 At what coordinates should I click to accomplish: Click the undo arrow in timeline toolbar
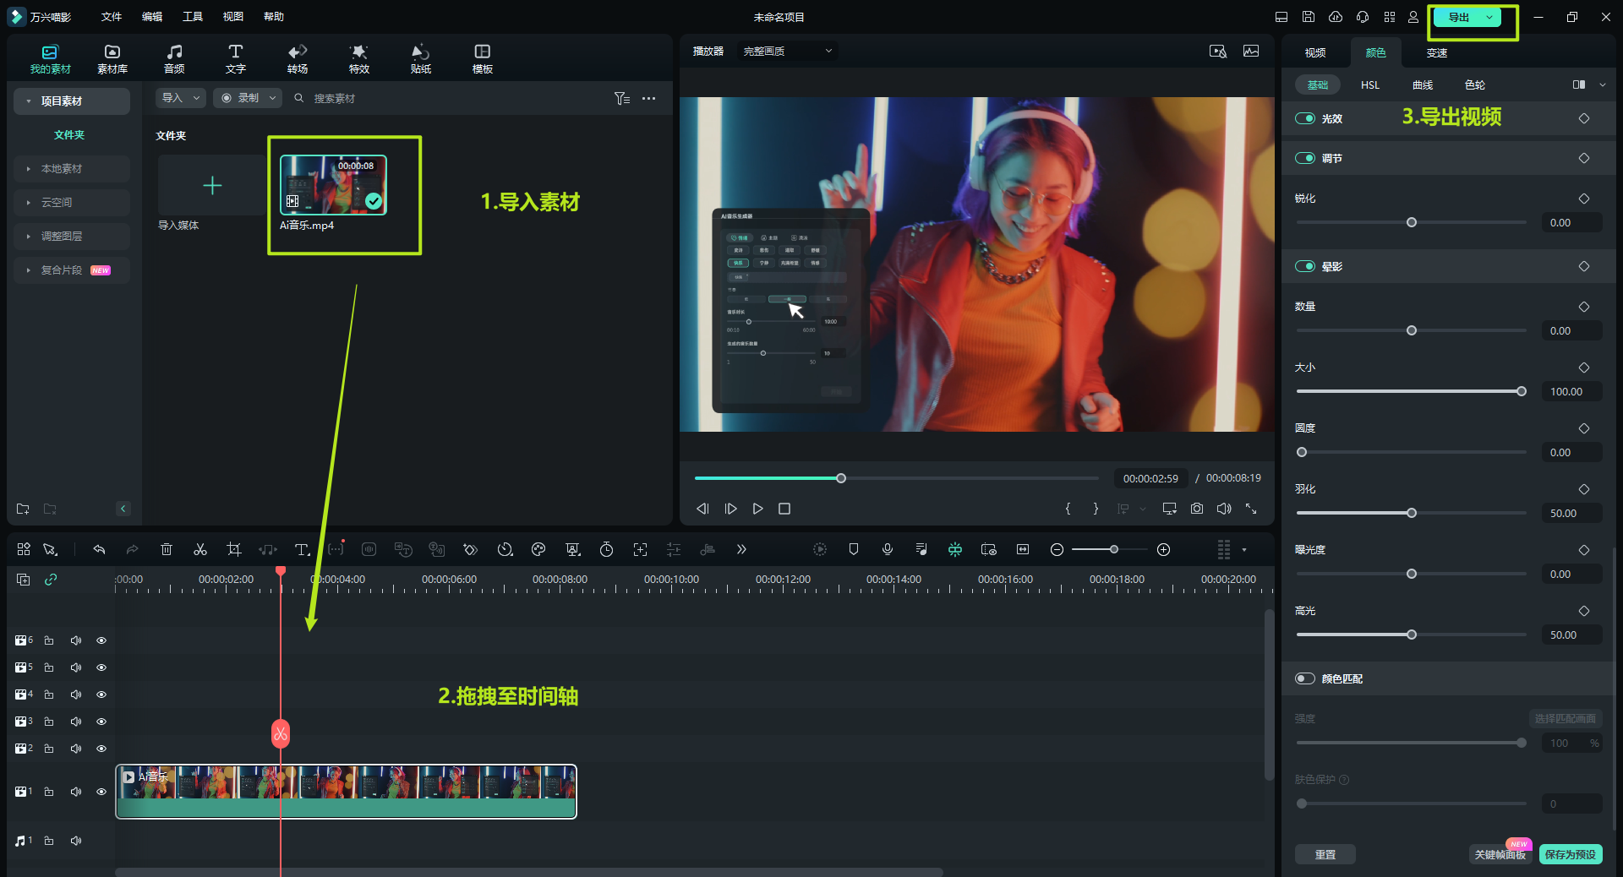[99, 549]
